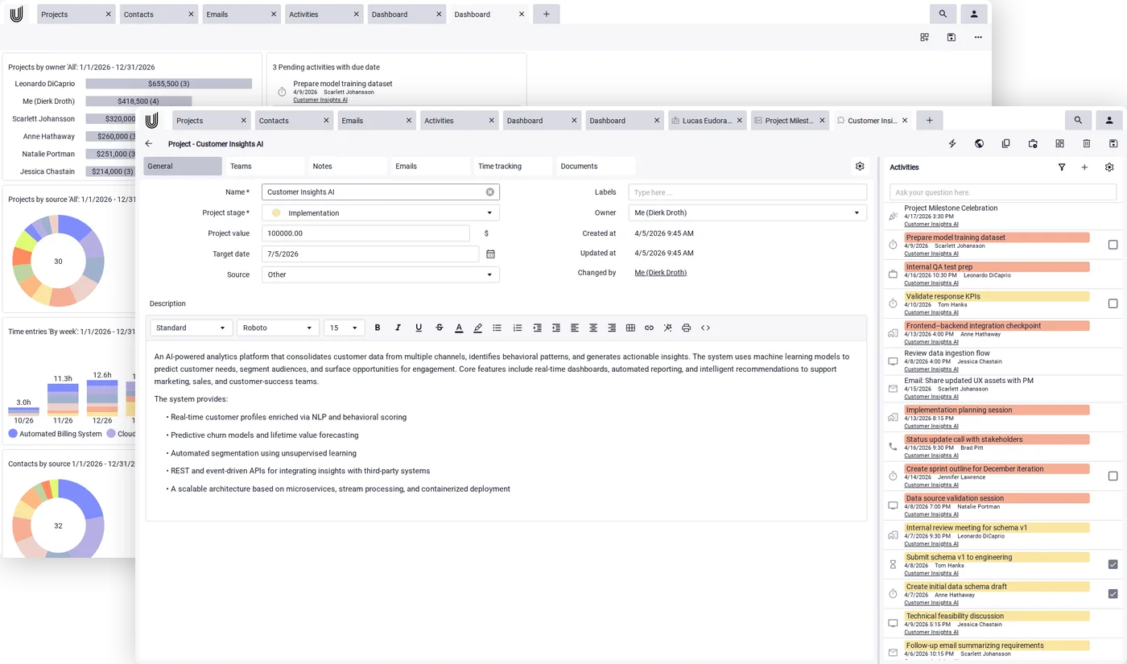Uncheck Create initial data schema draft

click(x=1113, y=594)
